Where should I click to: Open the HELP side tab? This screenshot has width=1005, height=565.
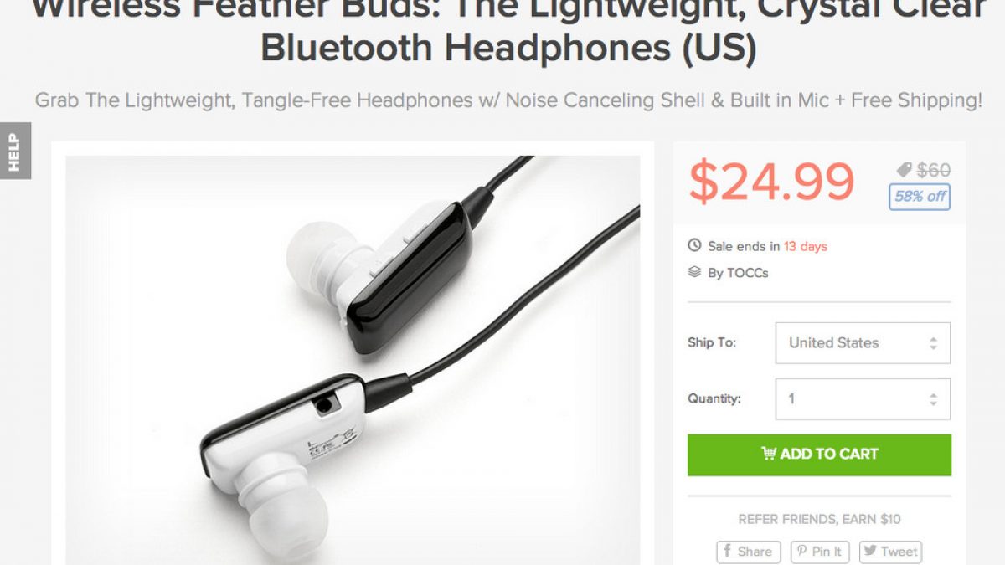pos(15,151)
